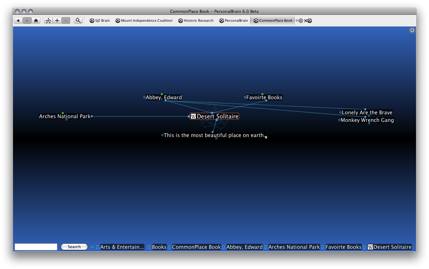
Task: Open the Mount Independence Coalition tab
Action: tap(144, 20)
